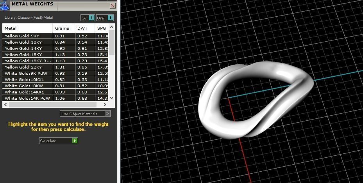
Task: Click the Library: Classic - (Fast)-Metal label
Action: tap(29, 17)
